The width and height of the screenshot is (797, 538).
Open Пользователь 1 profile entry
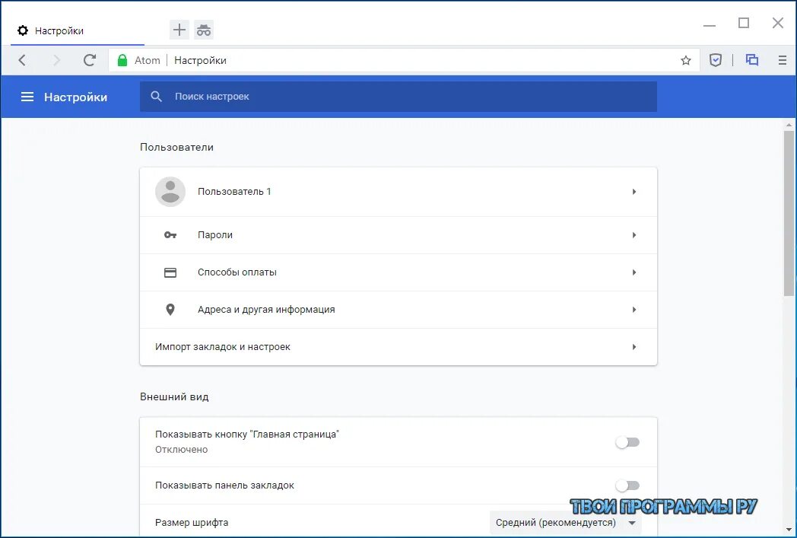(398, 192)
